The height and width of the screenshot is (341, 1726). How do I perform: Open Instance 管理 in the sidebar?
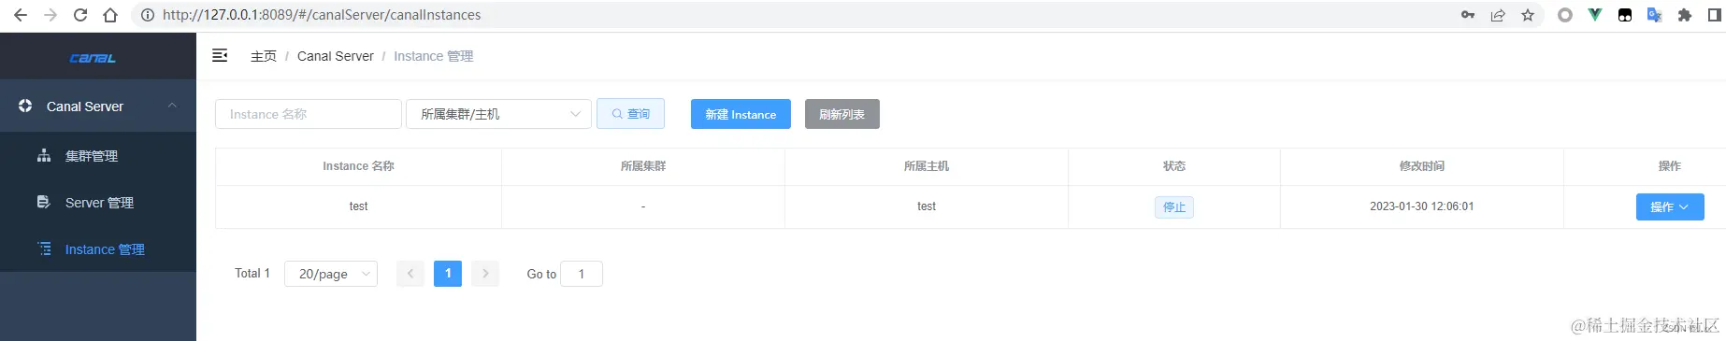[x=98, y=249]
